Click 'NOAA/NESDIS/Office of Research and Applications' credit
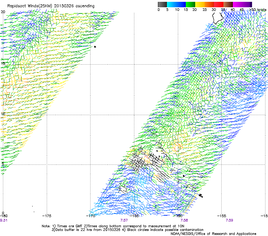Viewport: 268px width, 236px height. [x=213, y=234]
